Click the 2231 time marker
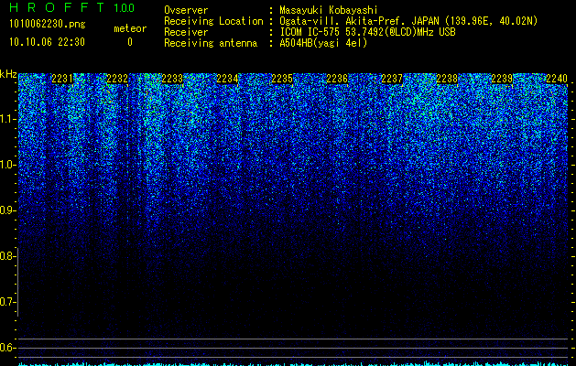This screenshot has width=576, height=366. click(62, 79)
